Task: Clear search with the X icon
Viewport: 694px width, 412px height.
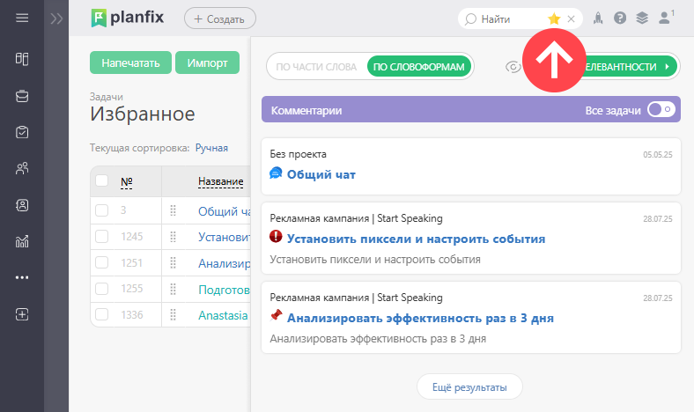Action: (571, 19)
